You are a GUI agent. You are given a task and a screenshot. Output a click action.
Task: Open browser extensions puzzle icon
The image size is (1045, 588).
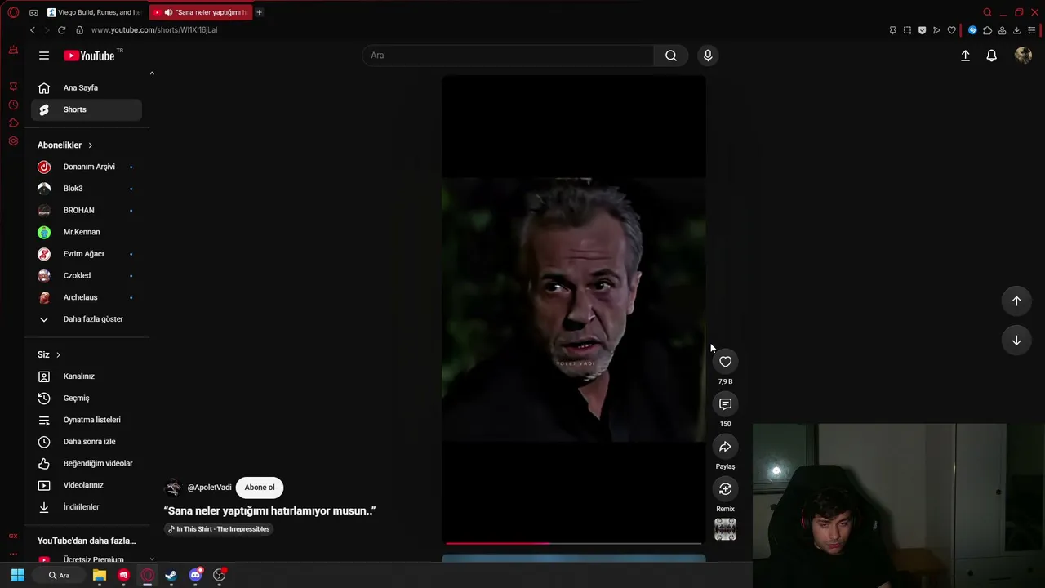click(x=987, y=30)
